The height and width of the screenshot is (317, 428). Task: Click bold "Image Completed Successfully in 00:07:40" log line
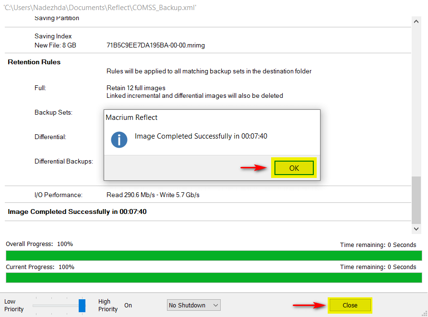click(77, 211)
